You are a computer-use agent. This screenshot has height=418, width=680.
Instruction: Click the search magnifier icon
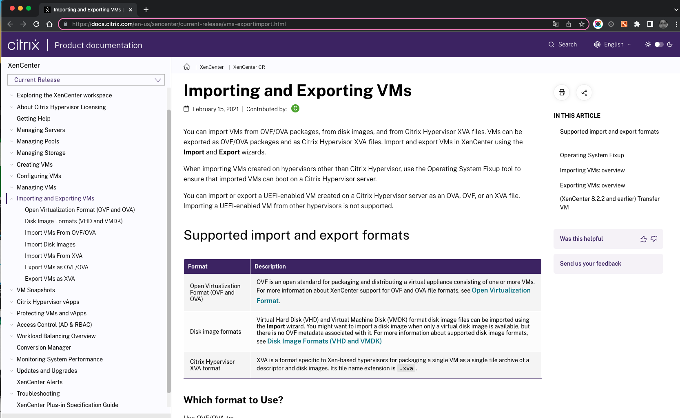[x=552, y=44]
